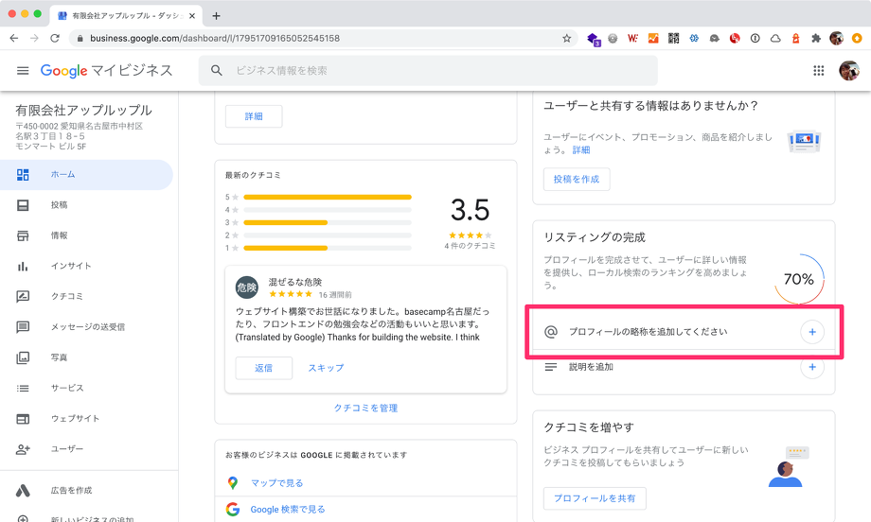Click the 返信 button on review
The image size is (871, 522).
click(263, 368)
